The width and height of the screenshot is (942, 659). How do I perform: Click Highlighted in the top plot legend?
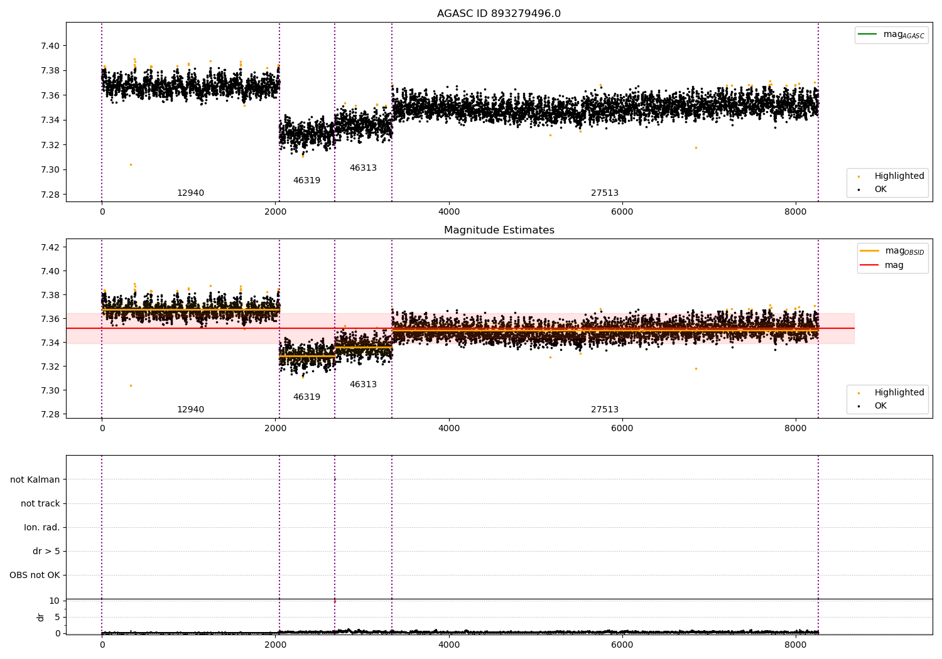click(x=899, y=176)
